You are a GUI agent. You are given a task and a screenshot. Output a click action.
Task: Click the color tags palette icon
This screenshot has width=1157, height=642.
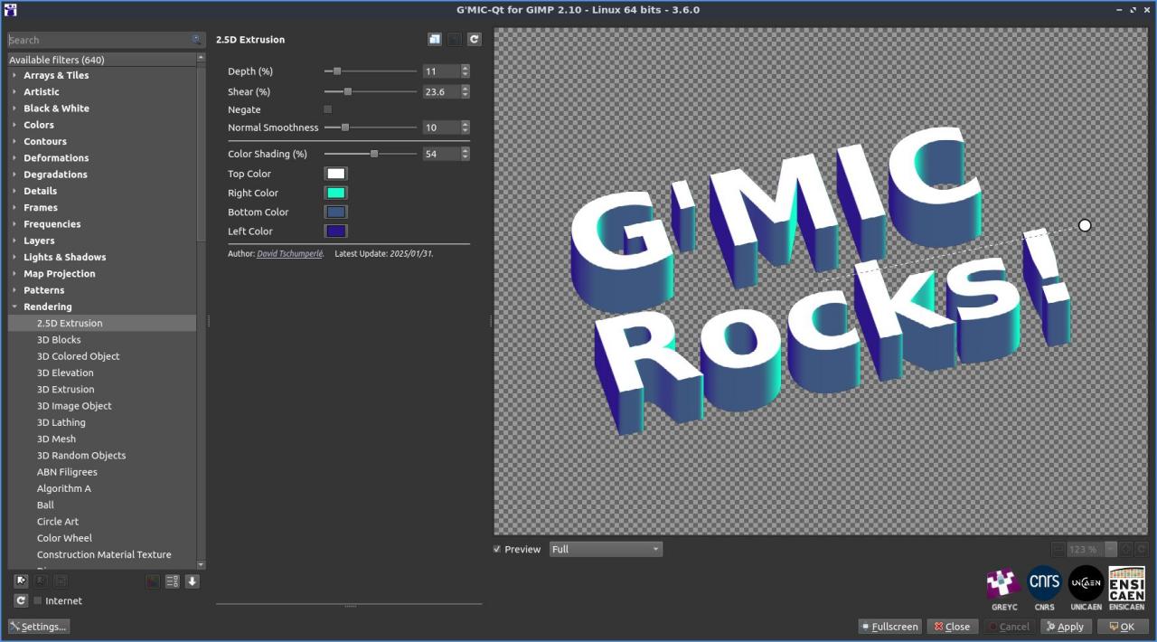(x=153, y=581)
